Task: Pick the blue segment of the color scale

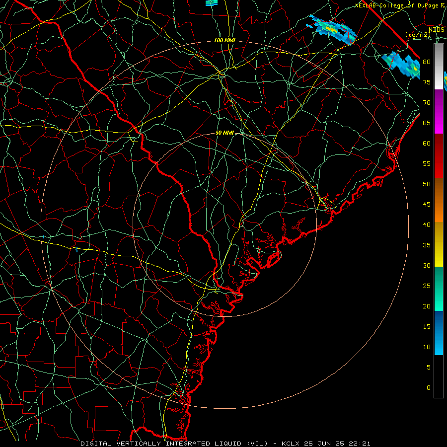Action: [439, 333]
